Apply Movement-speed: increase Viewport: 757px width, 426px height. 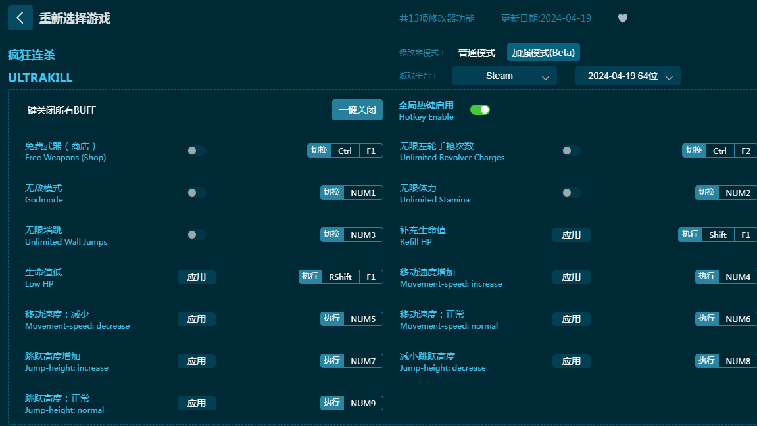571,277
